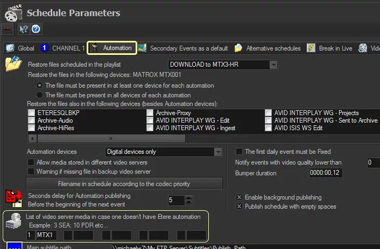The image size is (380, 249).
Task: Click Filename in schedule according to codec priority
Action: [x=124, y=184]
